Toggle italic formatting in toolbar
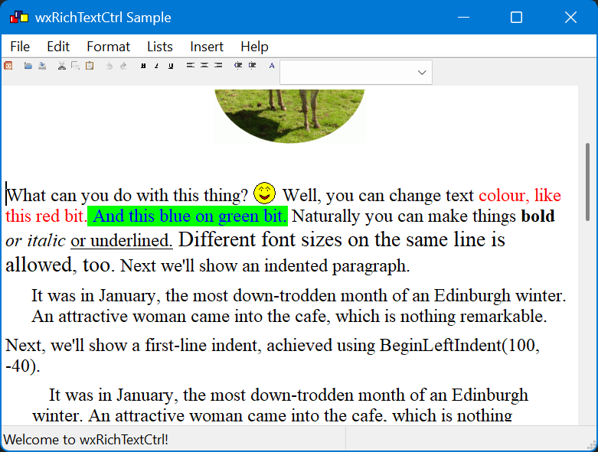Viewport: 598px width, 452px height. point(157,66)
